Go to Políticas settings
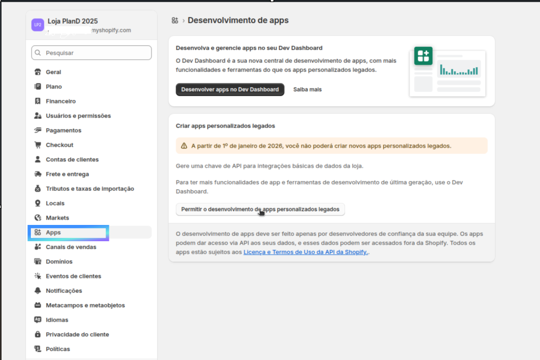The width and height of the screenshot is (540, 360). point(91,348)
